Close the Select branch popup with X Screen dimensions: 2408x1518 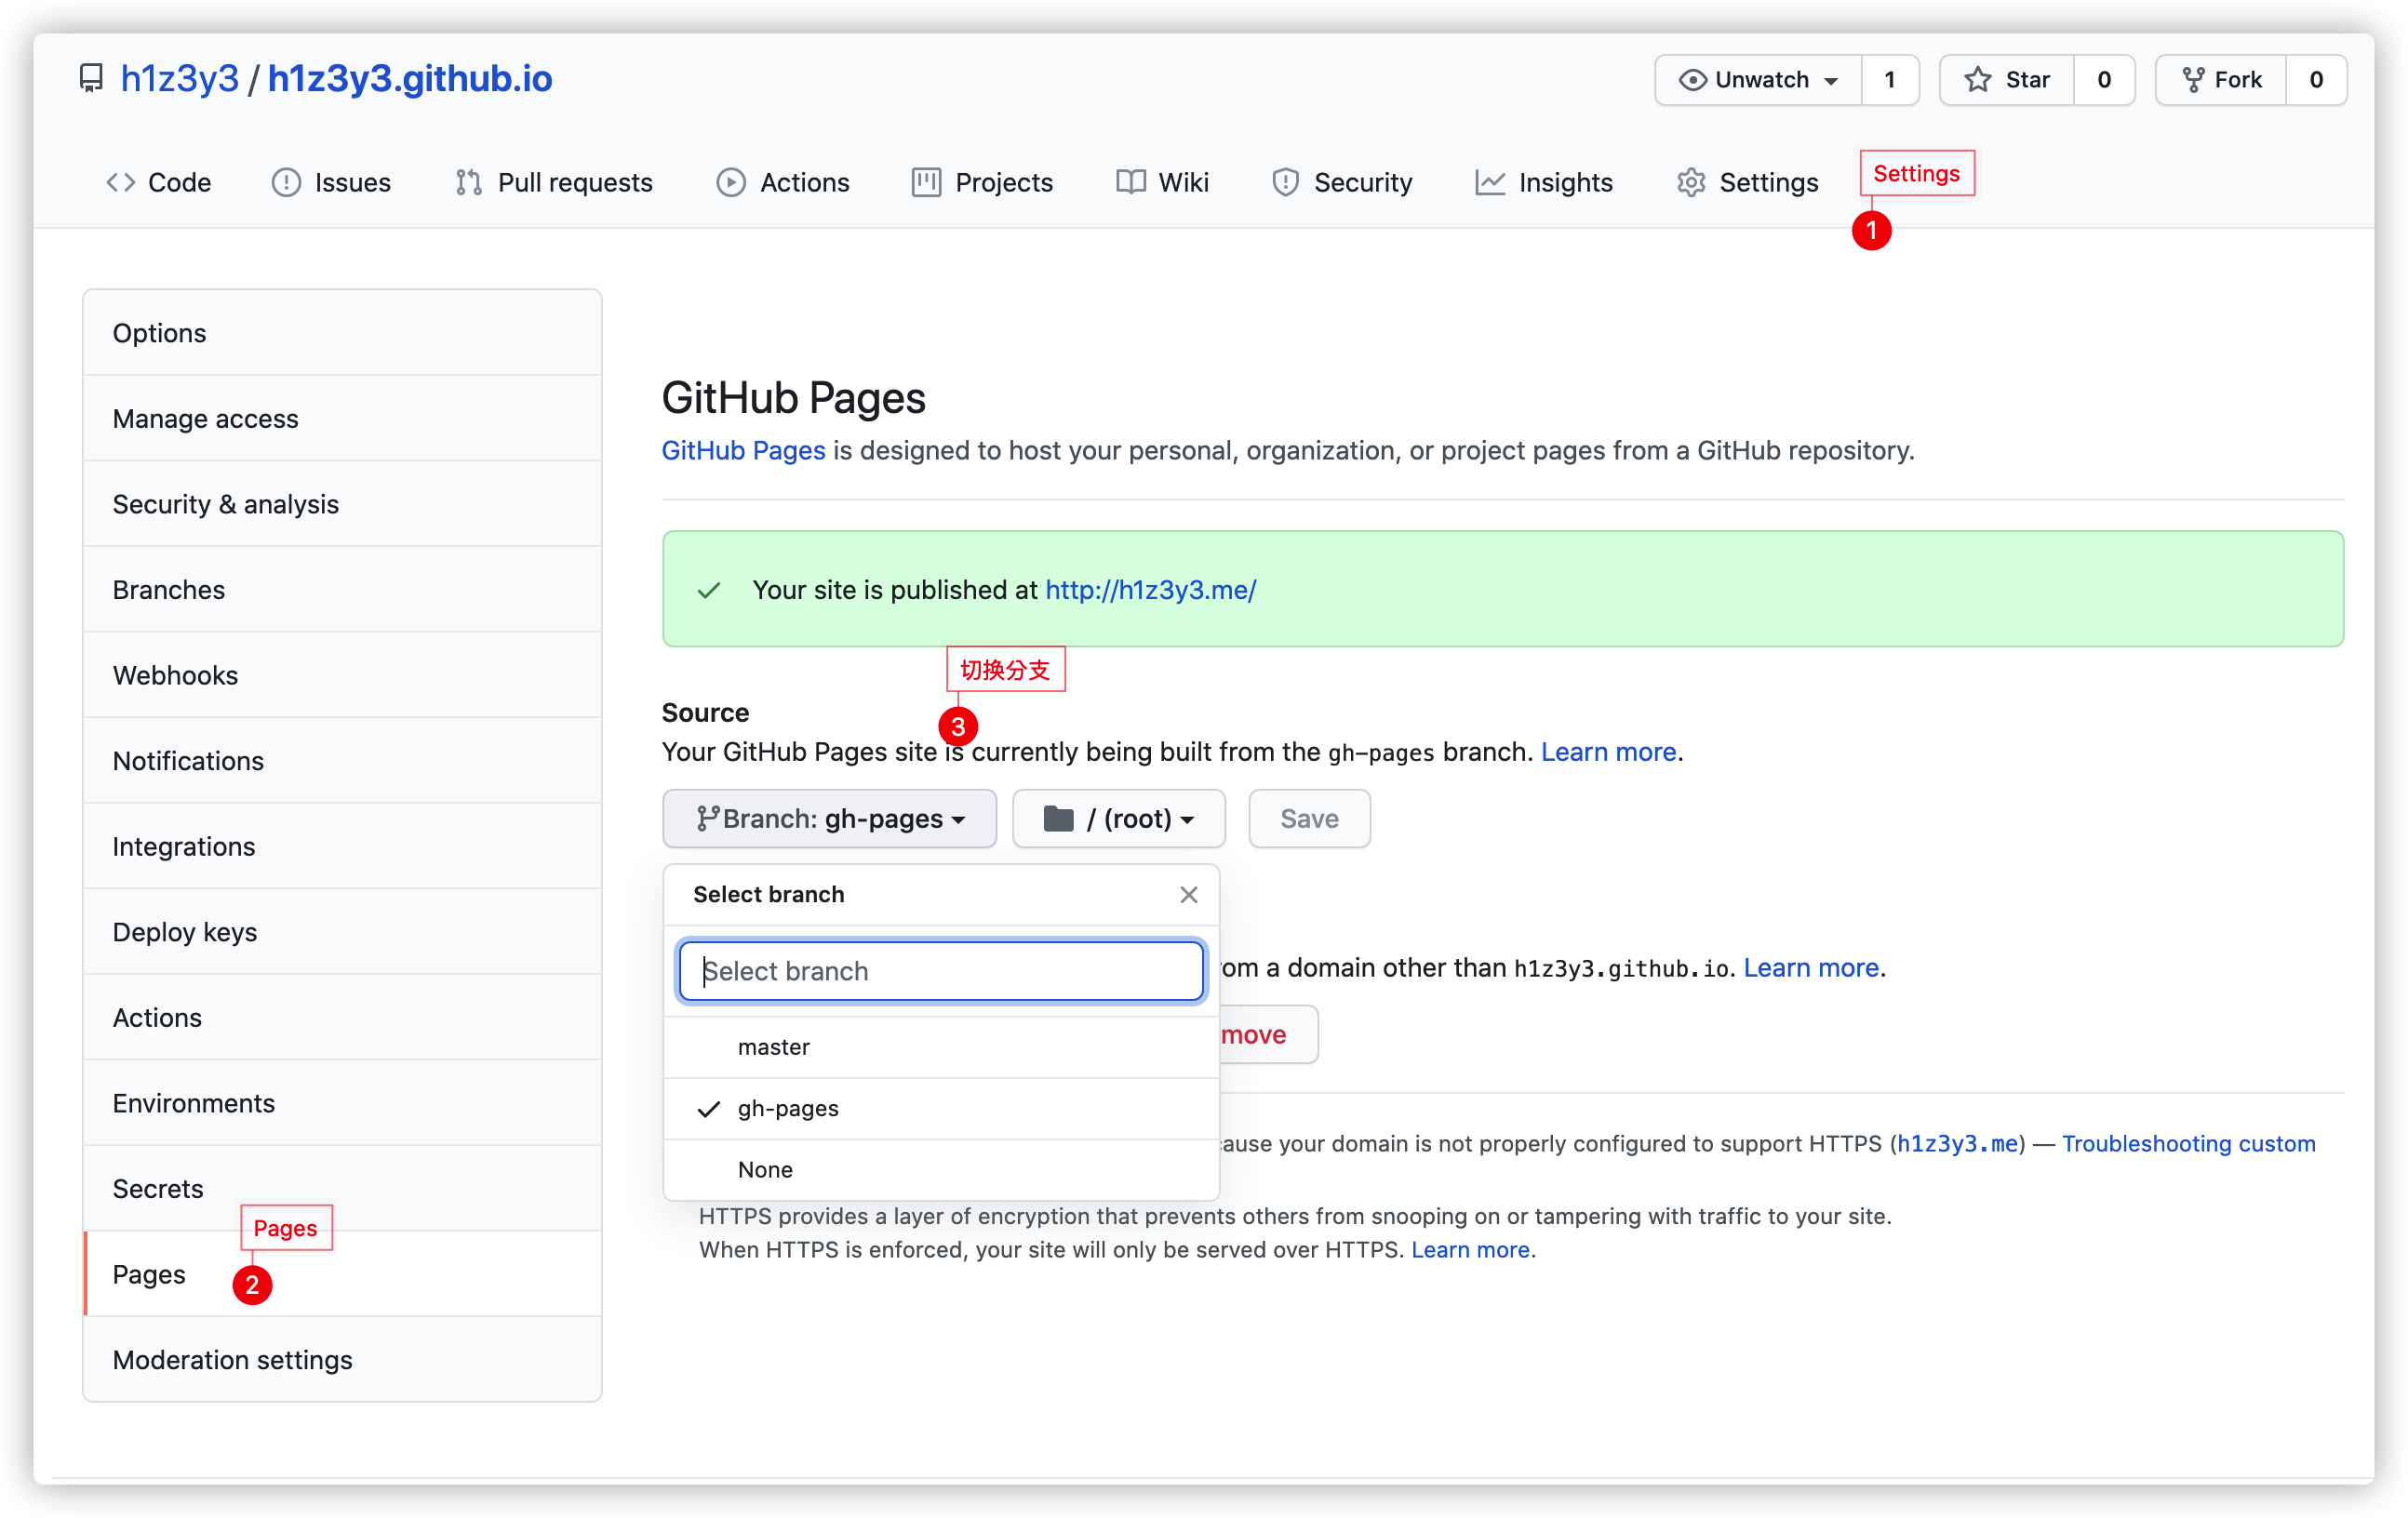(1188, 895)
